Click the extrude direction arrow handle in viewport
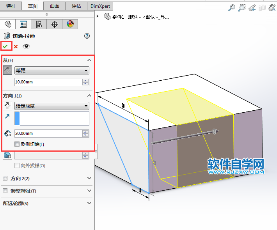This screenshot has width=277, height=230. tap(215, 131)
